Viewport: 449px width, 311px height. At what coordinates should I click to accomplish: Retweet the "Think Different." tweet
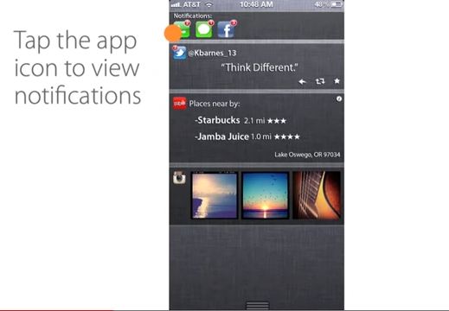pos(320,81)
